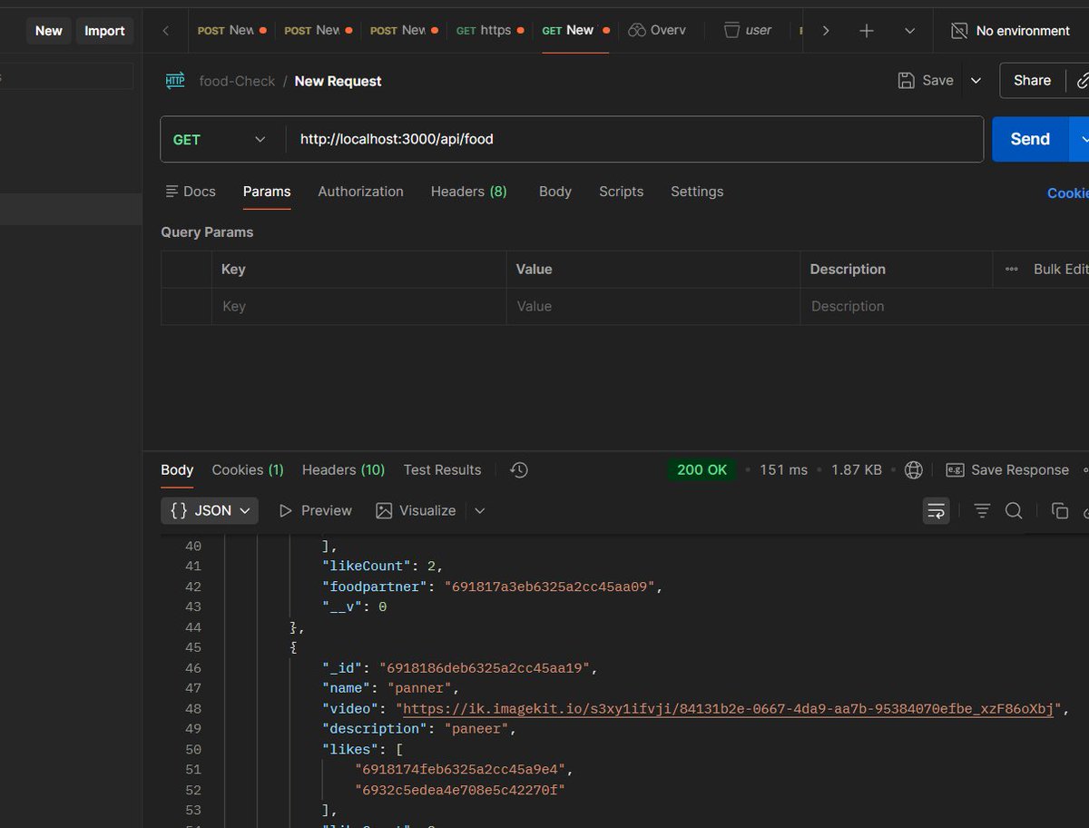The height and width of the screenshot is (828, 1089).
Task: Click the Key column header
Action: click(x=233, y=270)
